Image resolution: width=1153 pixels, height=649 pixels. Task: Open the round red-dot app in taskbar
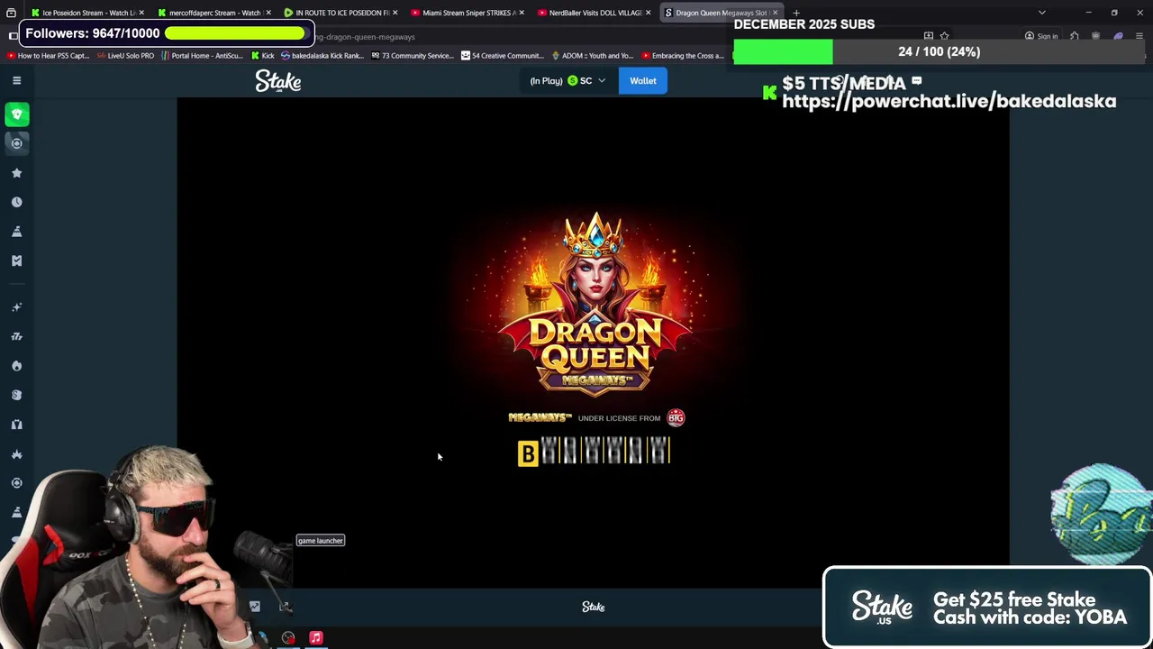pyautogui.click(x=288, y=638)
